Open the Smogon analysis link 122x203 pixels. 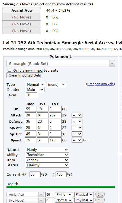101,84
